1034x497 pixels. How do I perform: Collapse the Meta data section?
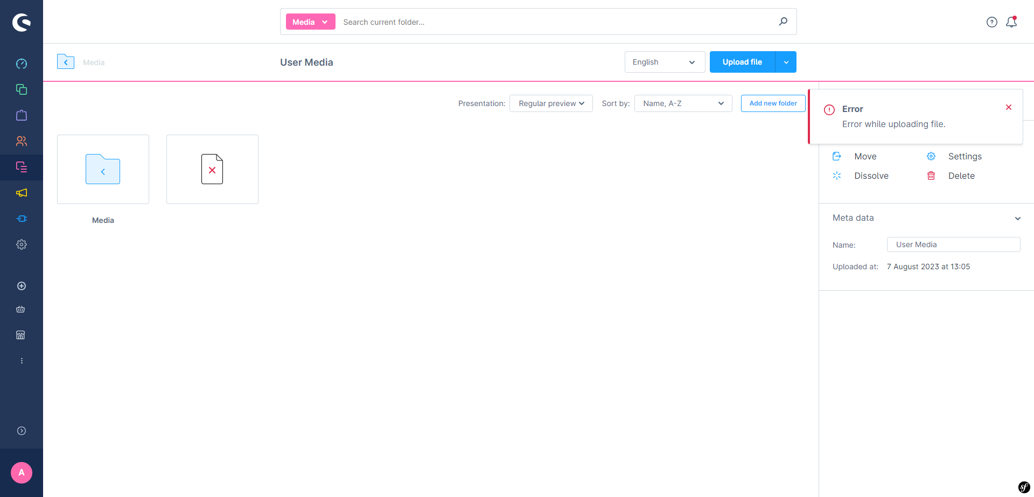coord(1018,218)
